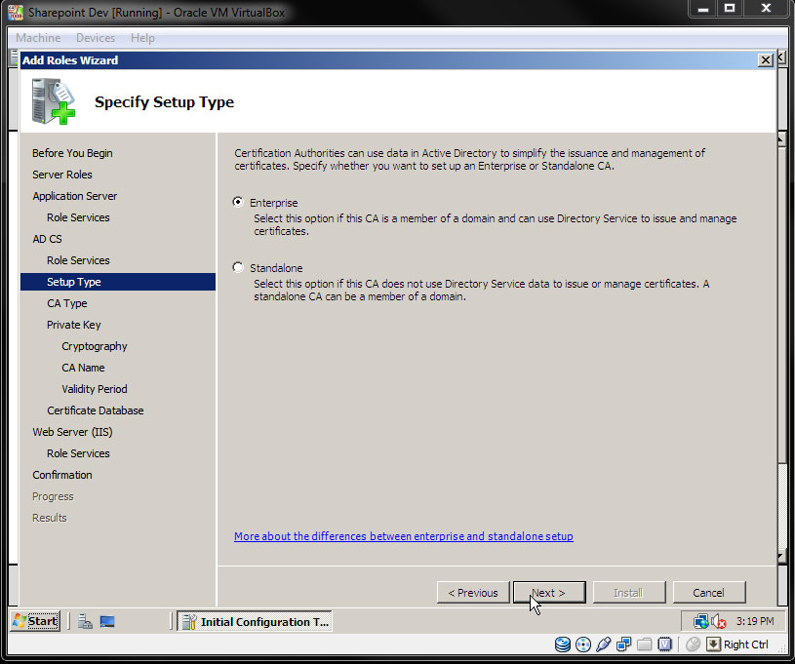Click the Right Ctrl host key label

[746, 644]
